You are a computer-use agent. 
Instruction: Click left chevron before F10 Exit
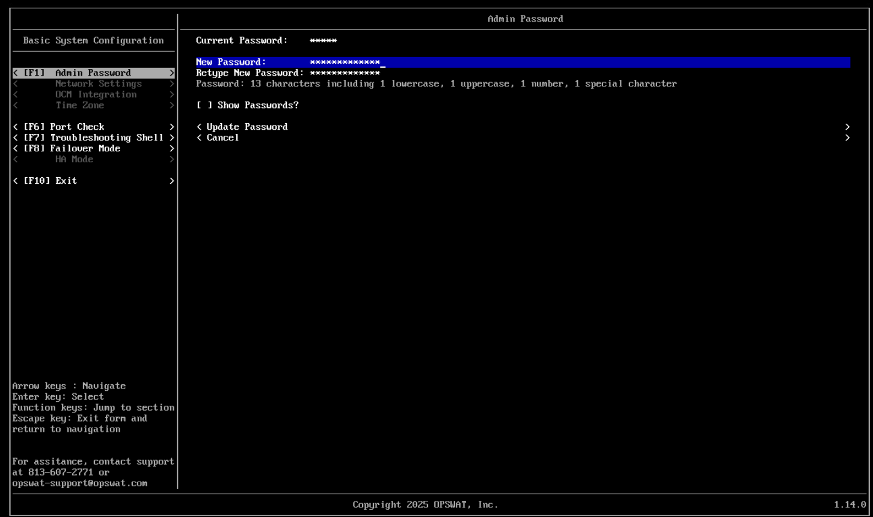pos(16,181)
